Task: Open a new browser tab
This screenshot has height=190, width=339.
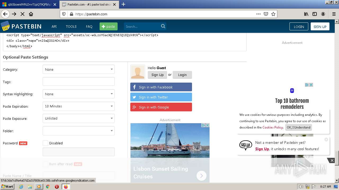Action: point(123,4)
